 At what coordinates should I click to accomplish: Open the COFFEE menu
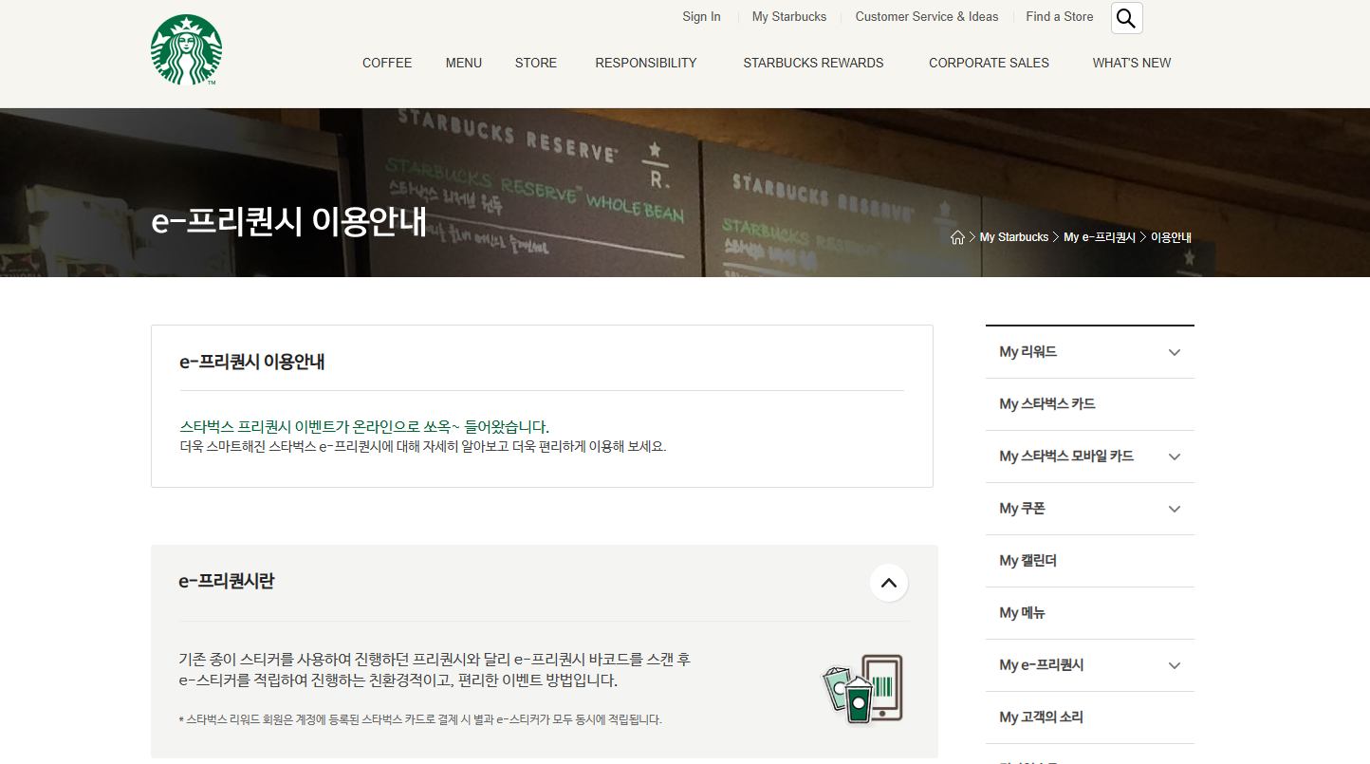(x=386, y=63)
